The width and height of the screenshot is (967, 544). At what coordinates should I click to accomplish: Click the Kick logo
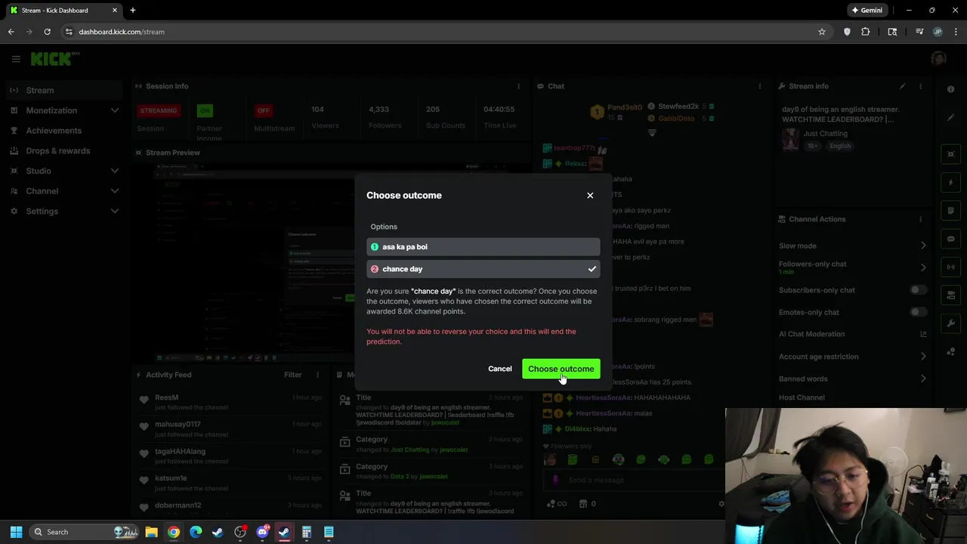[54, 59]
